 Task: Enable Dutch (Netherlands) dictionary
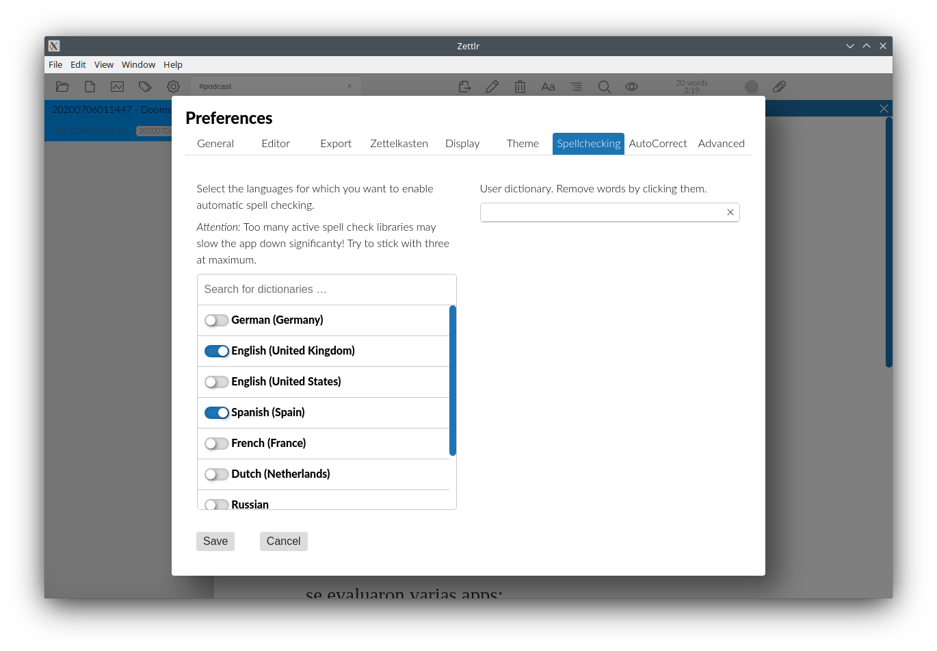pyautogui.click(x=217, y=474)
